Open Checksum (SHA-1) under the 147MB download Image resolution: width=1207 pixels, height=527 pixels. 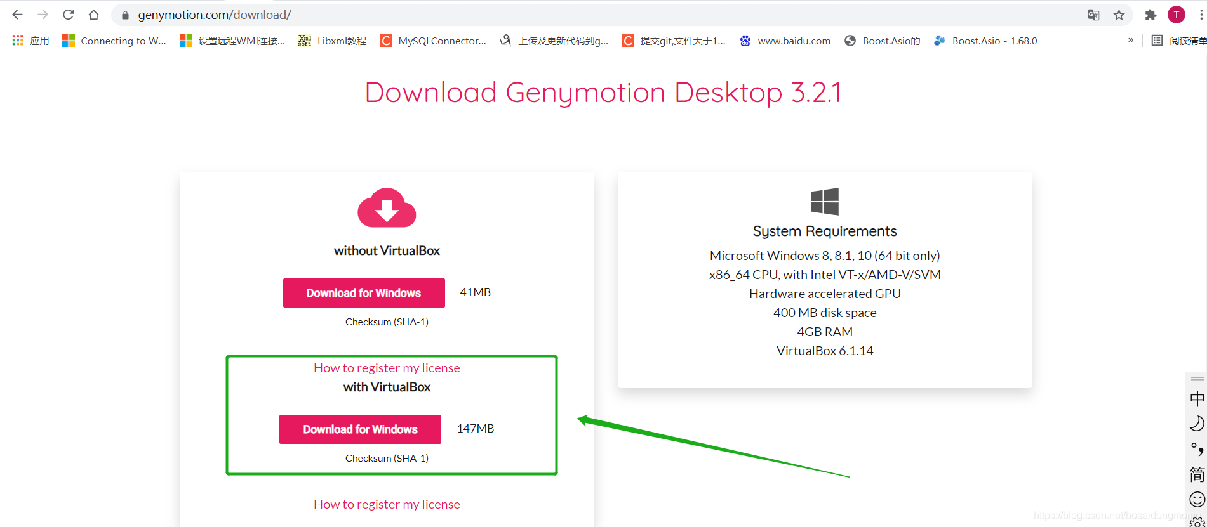tap(387, 458)
